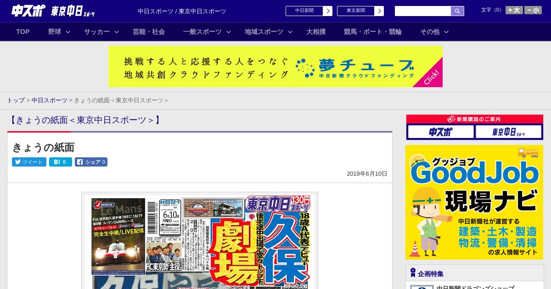Open the その他 menu
Screen dimensions: 551x289
pos(430,32)
